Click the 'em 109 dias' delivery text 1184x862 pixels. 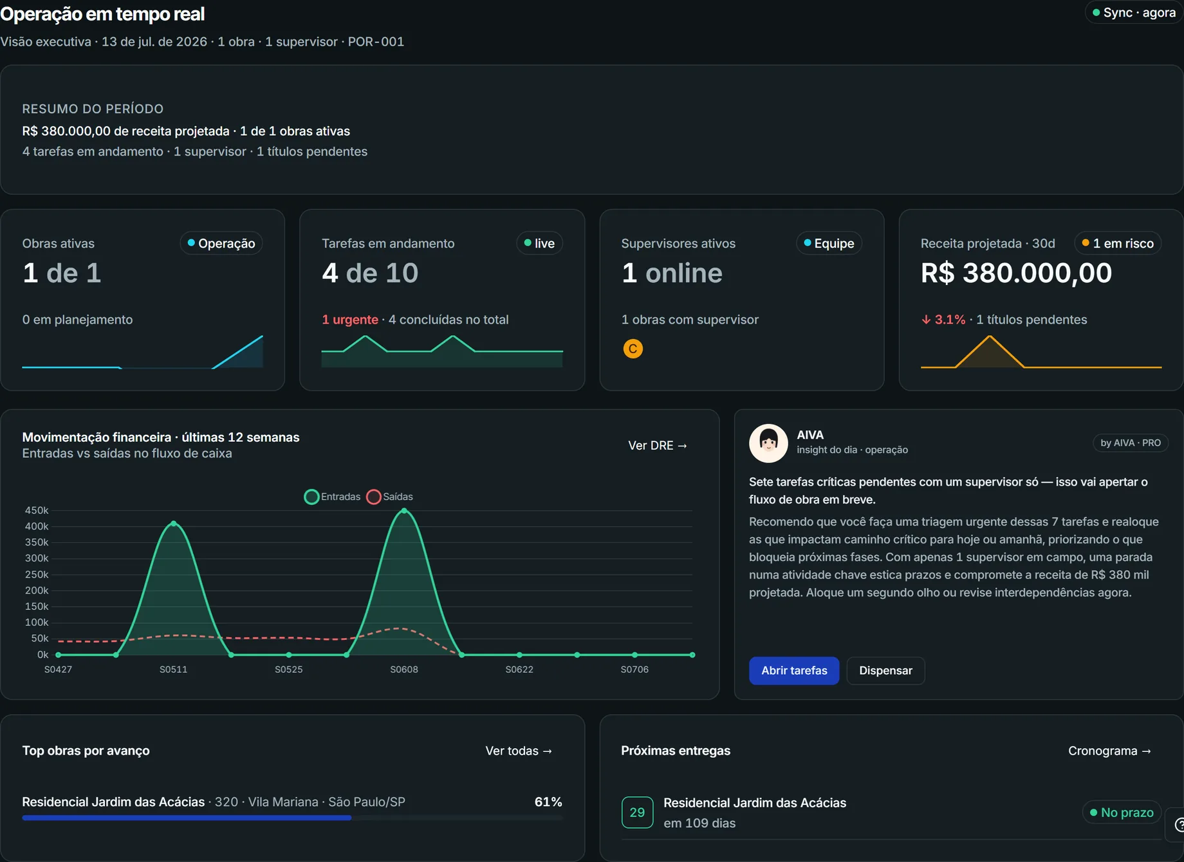(699, 823)
